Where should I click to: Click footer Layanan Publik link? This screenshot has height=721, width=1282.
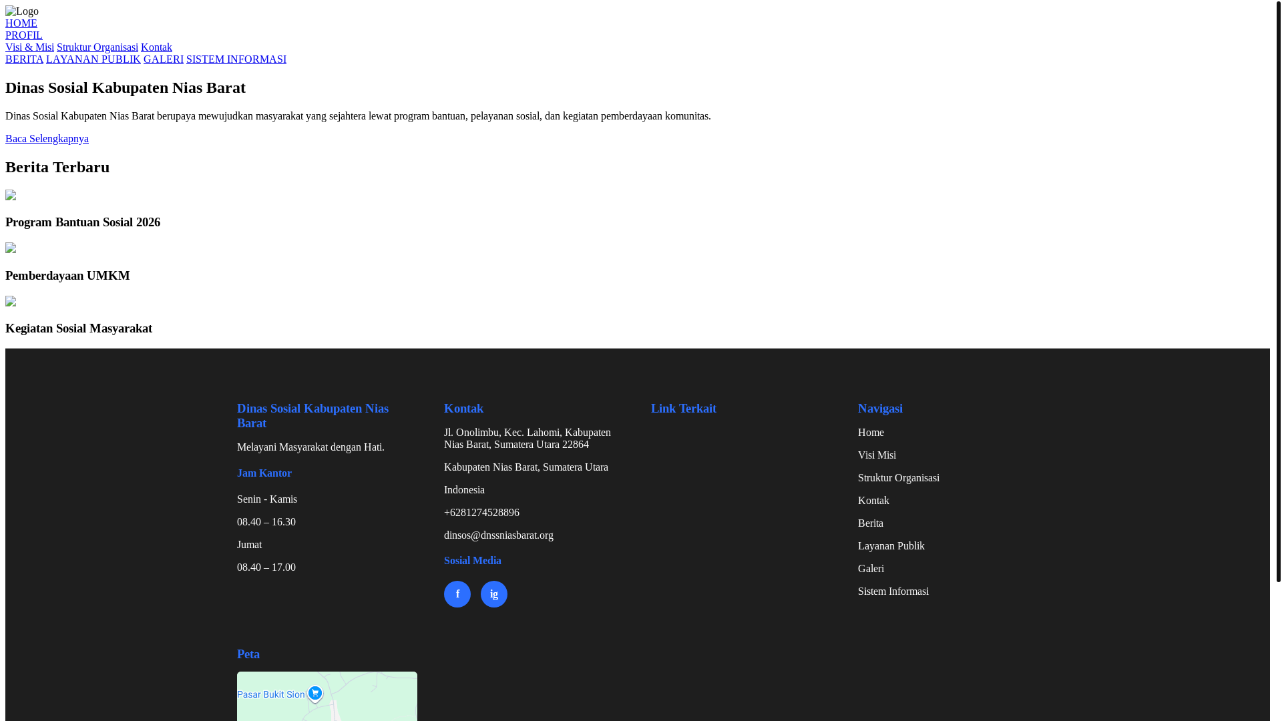tap(891, 546)
